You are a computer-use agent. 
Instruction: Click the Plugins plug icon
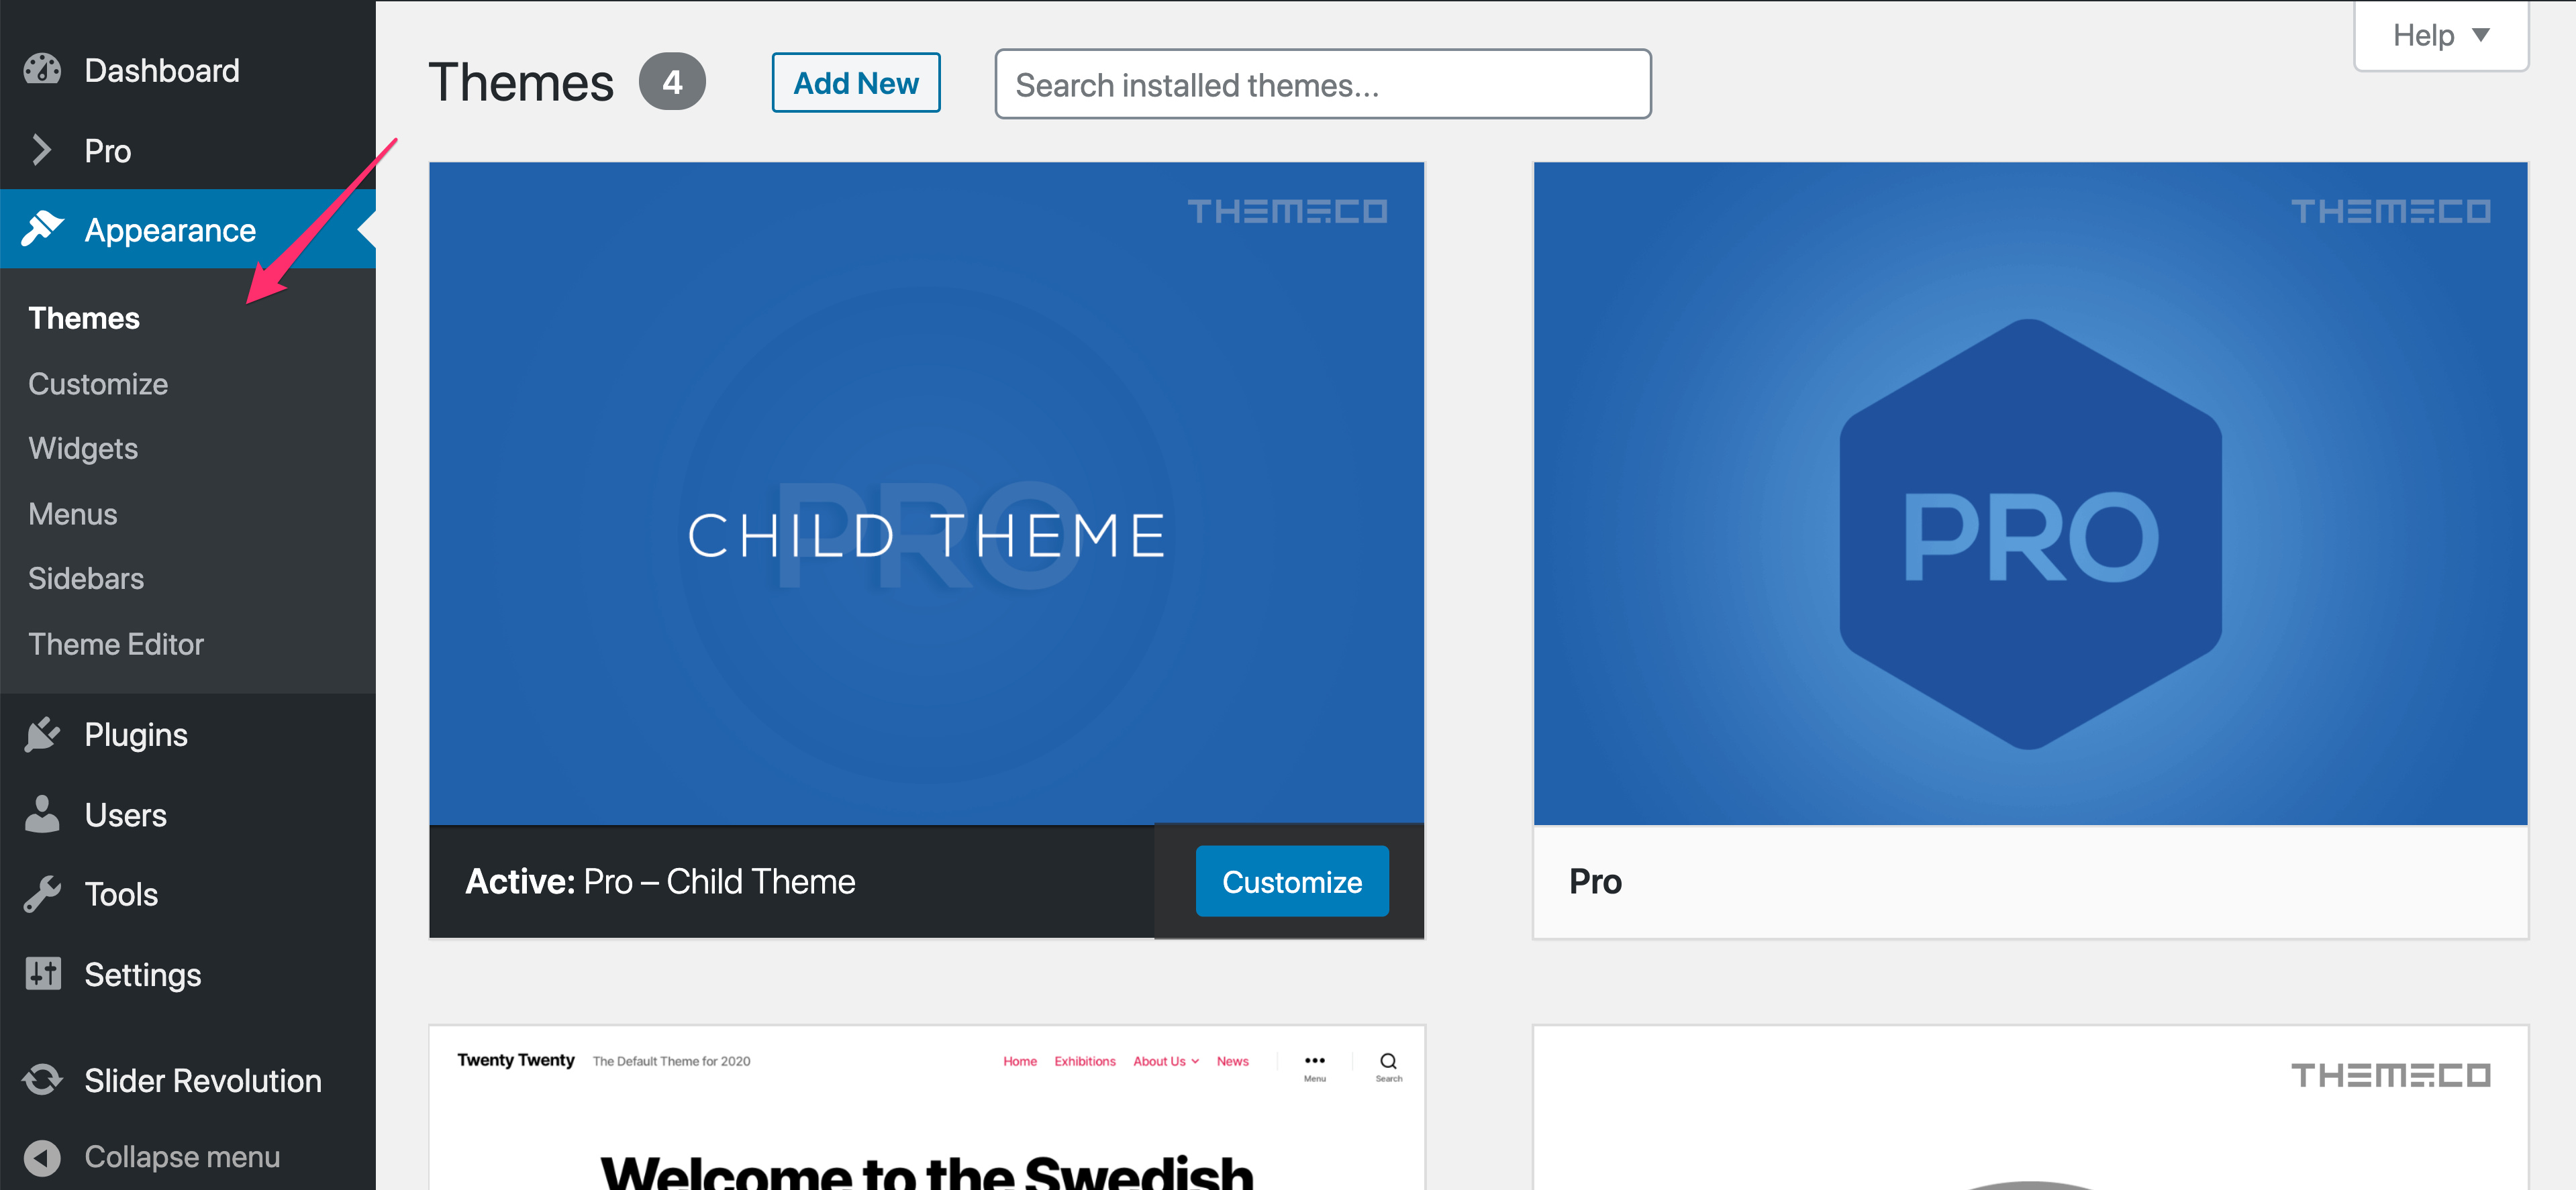click(42, 735)
